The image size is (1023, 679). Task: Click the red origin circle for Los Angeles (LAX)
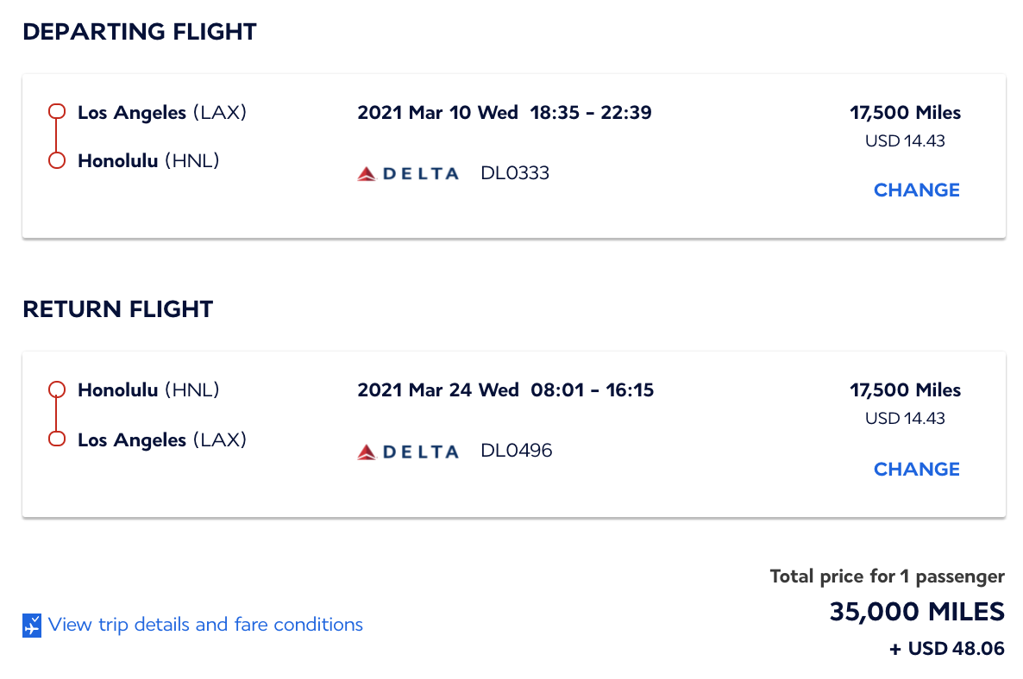(x=56, y=110)
